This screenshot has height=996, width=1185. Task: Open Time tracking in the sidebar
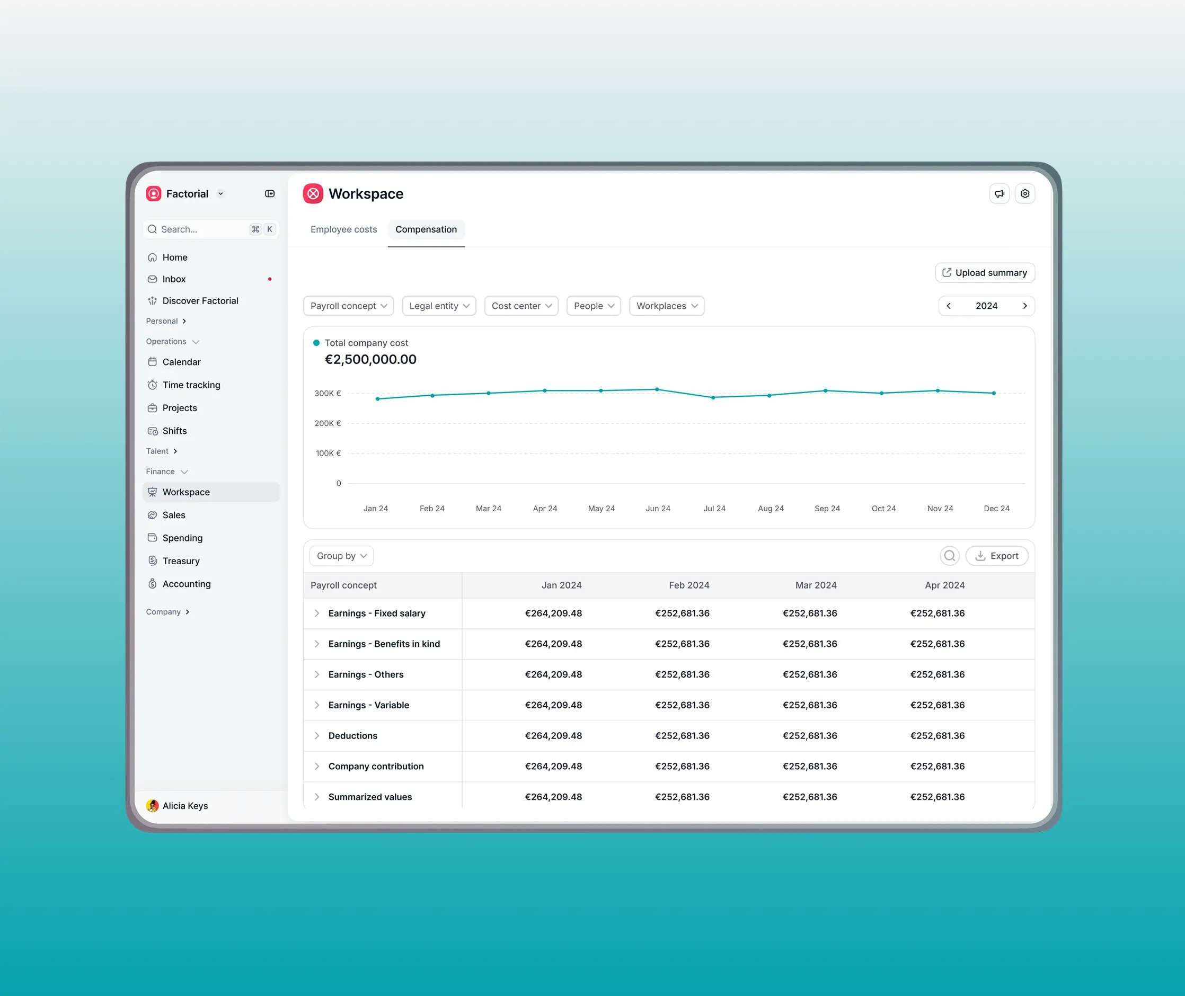click(191, 385)
